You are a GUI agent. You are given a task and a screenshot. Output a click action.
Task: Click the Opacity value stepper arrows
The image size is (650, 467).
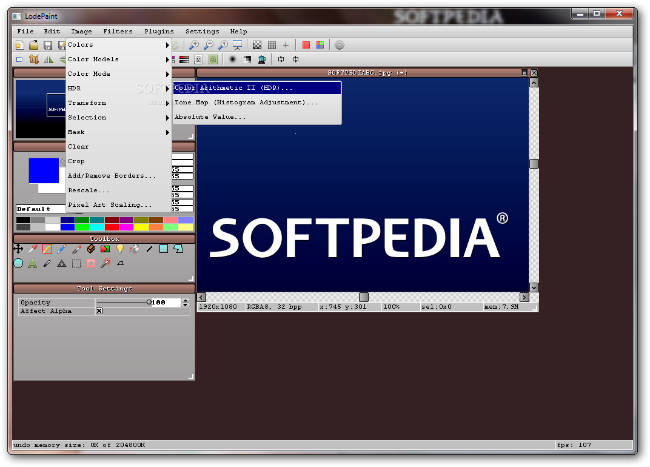[186, 303]
